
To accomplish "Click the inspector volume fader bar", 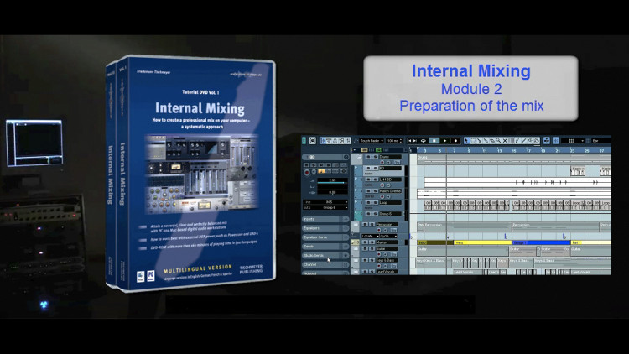I will tap(332, 183).
